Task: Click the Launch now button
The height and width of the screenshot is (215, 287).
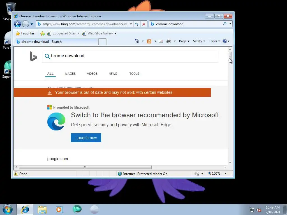Action: point(86,138)
